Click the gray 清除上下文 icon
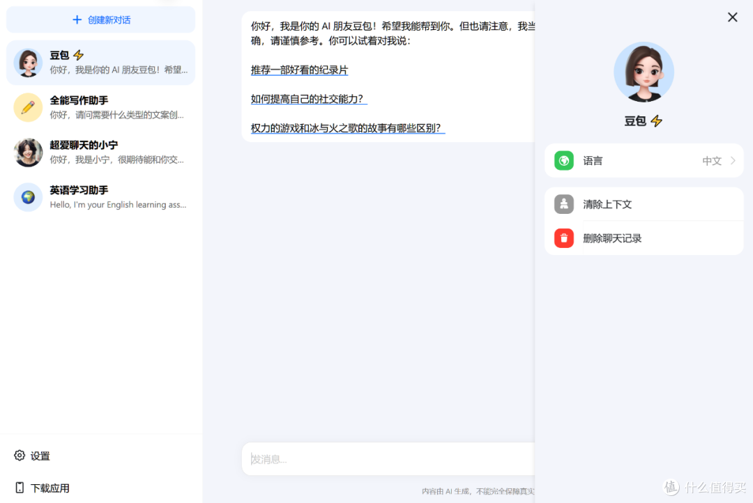 (x=564, y=204)
